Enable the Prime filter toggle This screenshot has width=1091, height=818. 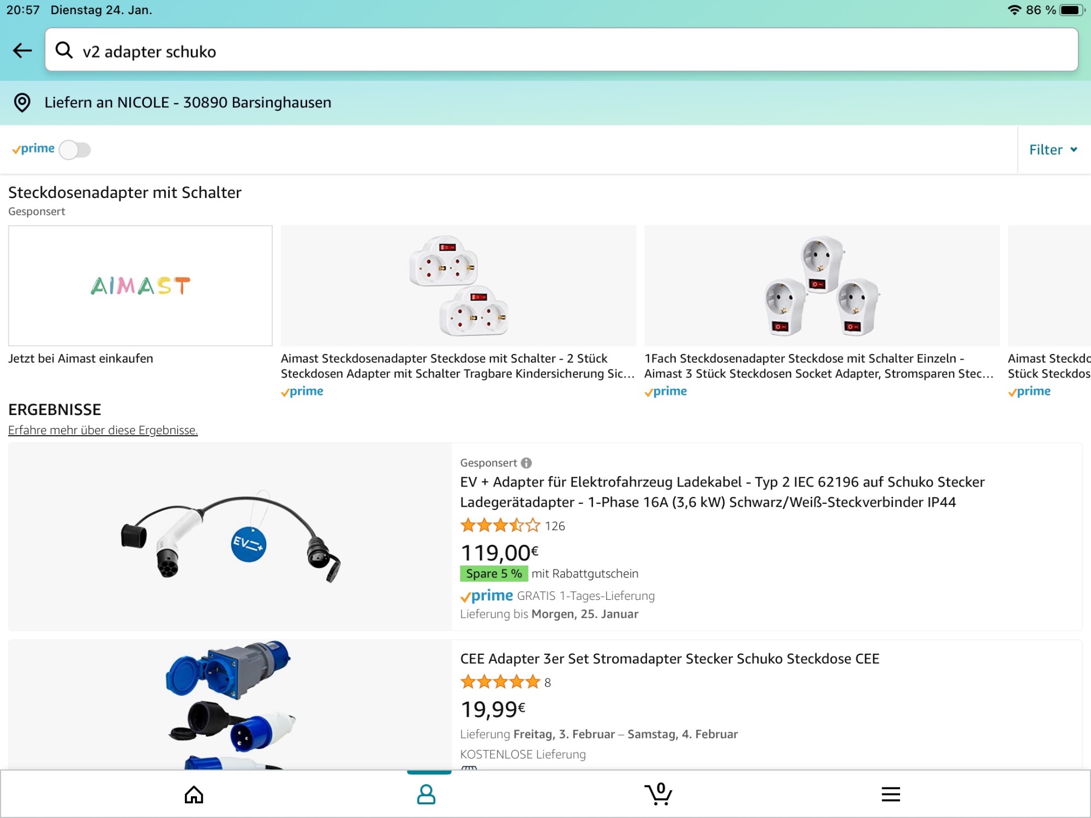click(75, 149)
